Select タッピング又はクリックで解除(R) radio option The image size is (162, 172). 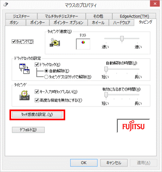(46, 77)
